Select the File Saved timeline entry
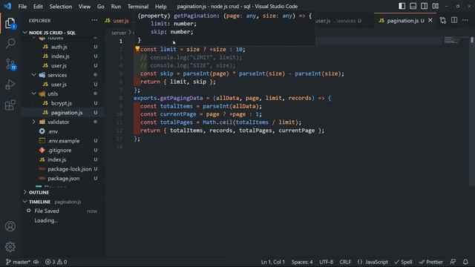 tap(47, 211)
